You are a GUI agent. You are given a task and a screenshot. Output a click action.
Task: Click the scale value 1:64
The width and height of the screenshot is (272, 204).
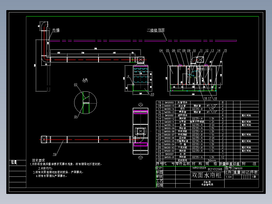point(229,177)
